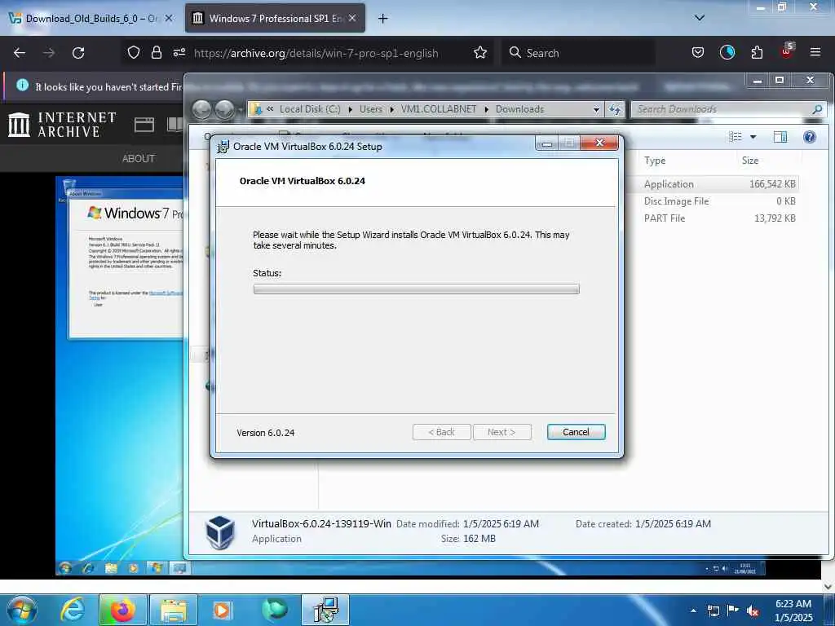The width and height of the screenshot is (835, 626).
Task: Click the Windows 7 desktop screenshot thumbnail
Action: click(120, 375)
